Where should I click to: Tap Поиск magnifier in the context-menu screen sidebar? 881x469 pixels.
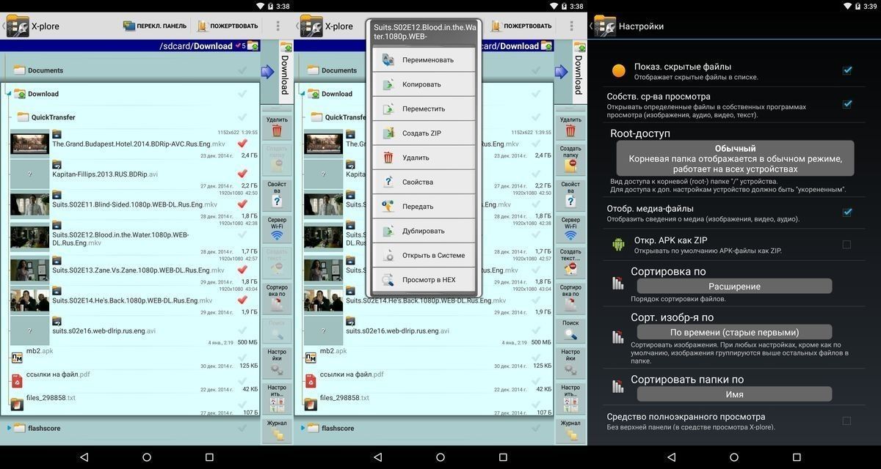click(x=570, y=330)
